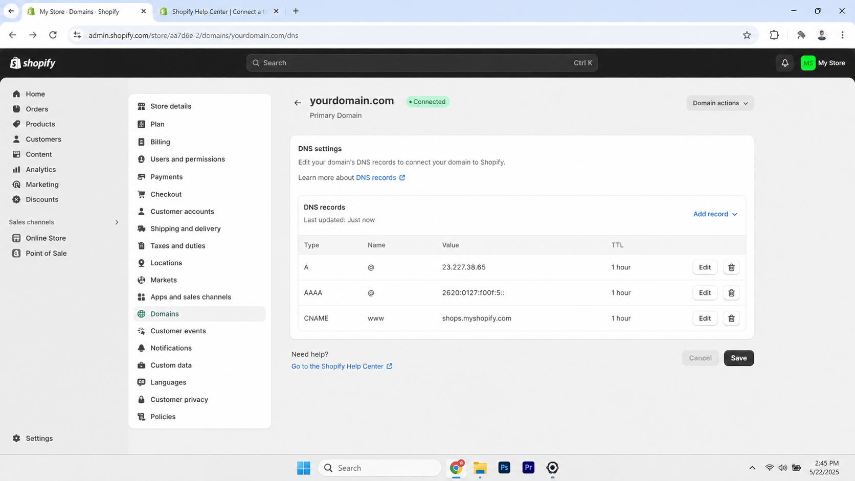Edit the CNAME record
The height and width of the screenshot is (481, 855).
tap(705, 318)
